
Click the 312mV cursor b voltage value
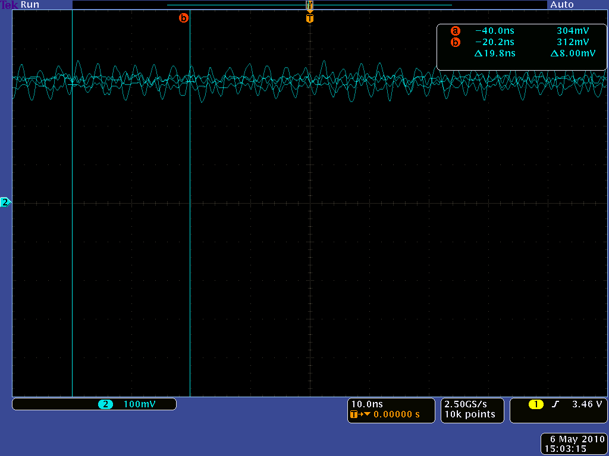pyautogui.click(x=573, y=42)
